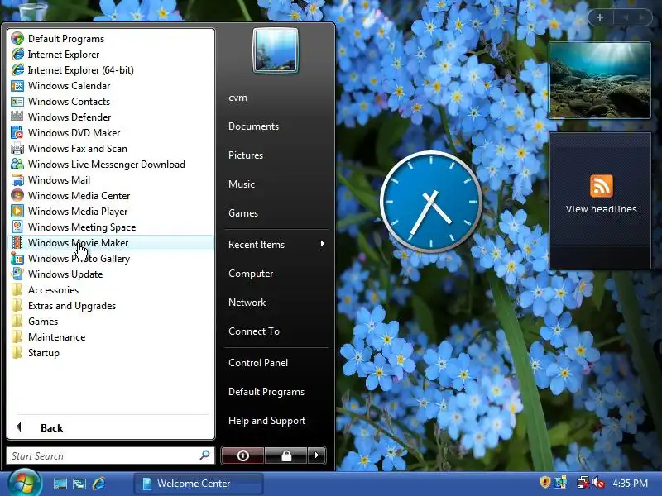Open Games in Start menu right pane
The image size is (662, 496).
tap(243, 213)
